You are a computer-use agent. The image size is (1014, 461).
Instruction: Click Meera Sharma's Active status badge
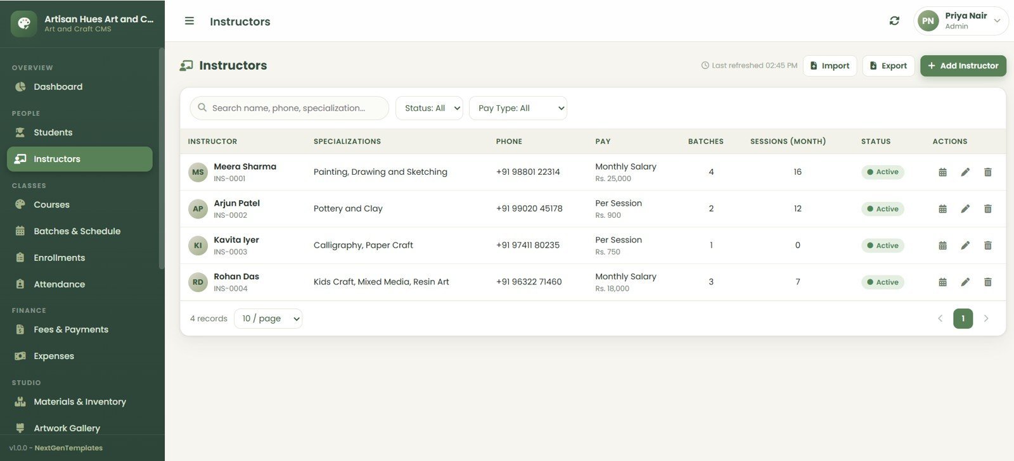[x=882, y=172]
